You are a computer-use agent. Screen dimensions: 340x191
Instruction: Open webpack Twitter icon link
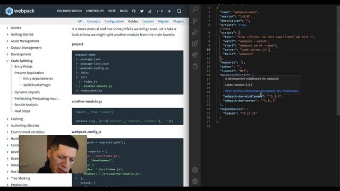(142, 11)
